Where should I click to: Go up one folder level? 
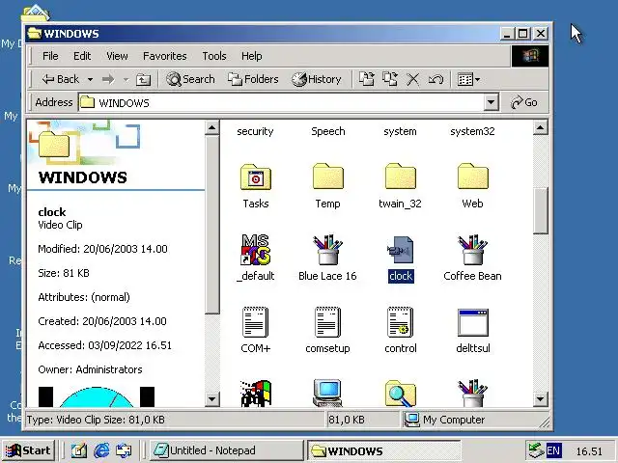pyautogui.click(x=143, y=79)
